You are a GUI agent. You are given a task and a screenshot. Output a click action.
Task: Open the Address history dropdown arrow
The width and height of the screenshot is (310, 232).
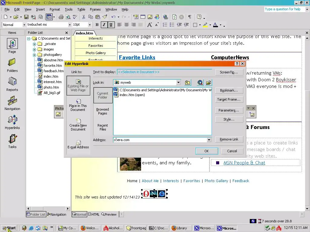pyautogui.click(x=209, y=140)
